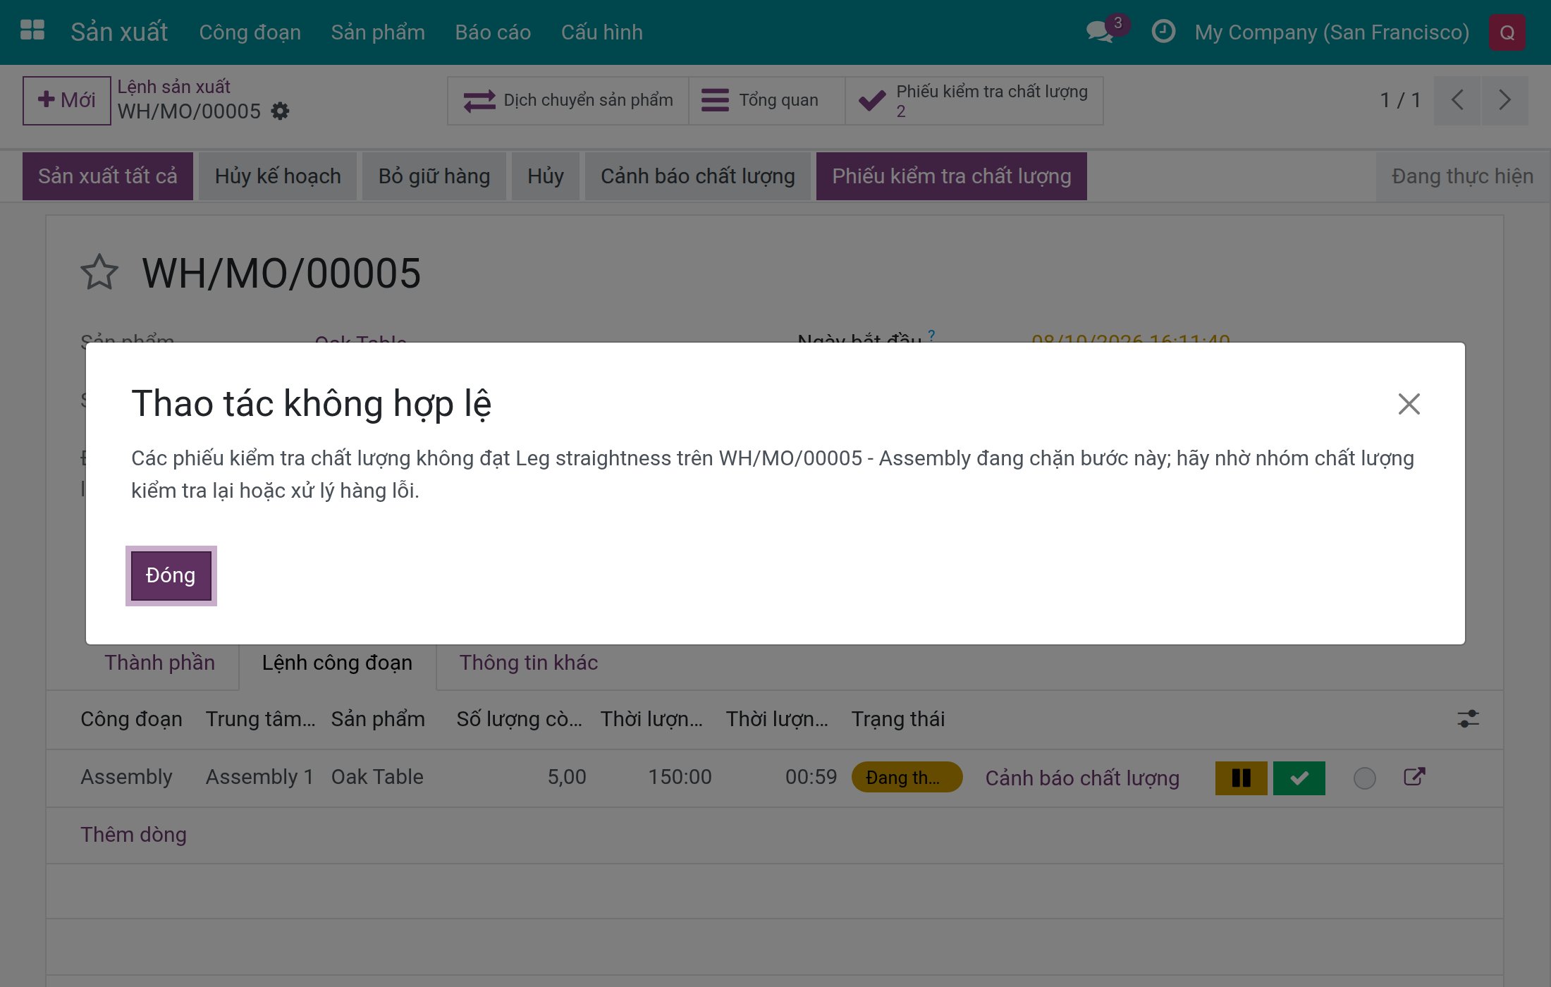Click the Đang thực hiện status stage
Viewport: 1551px width, 987px height.
1463,176
